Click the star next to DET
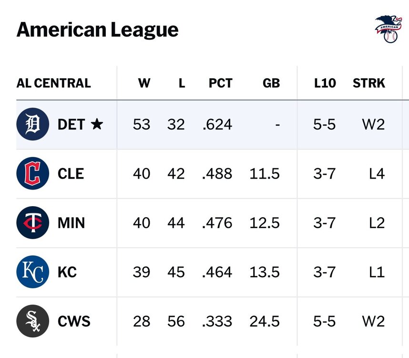 pos(96,125)
